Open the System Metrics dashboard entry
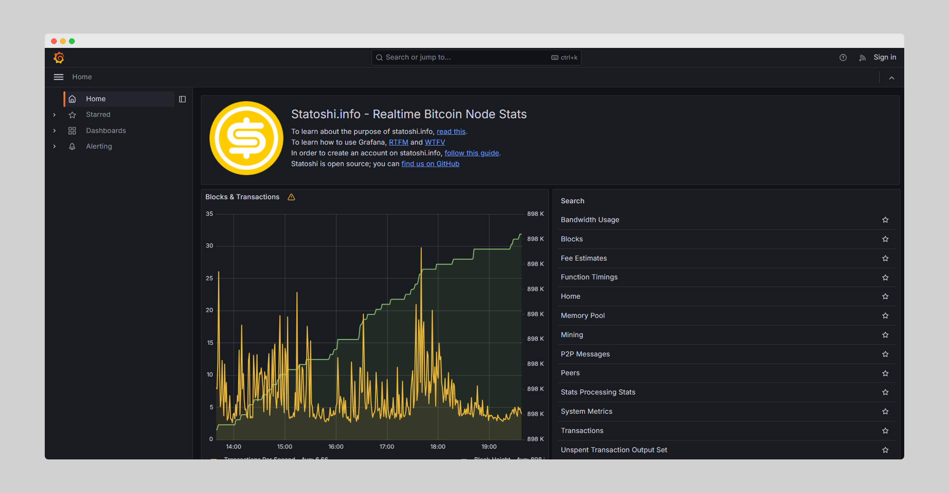The height and width of the screenshot is (493, 949). 586,412
